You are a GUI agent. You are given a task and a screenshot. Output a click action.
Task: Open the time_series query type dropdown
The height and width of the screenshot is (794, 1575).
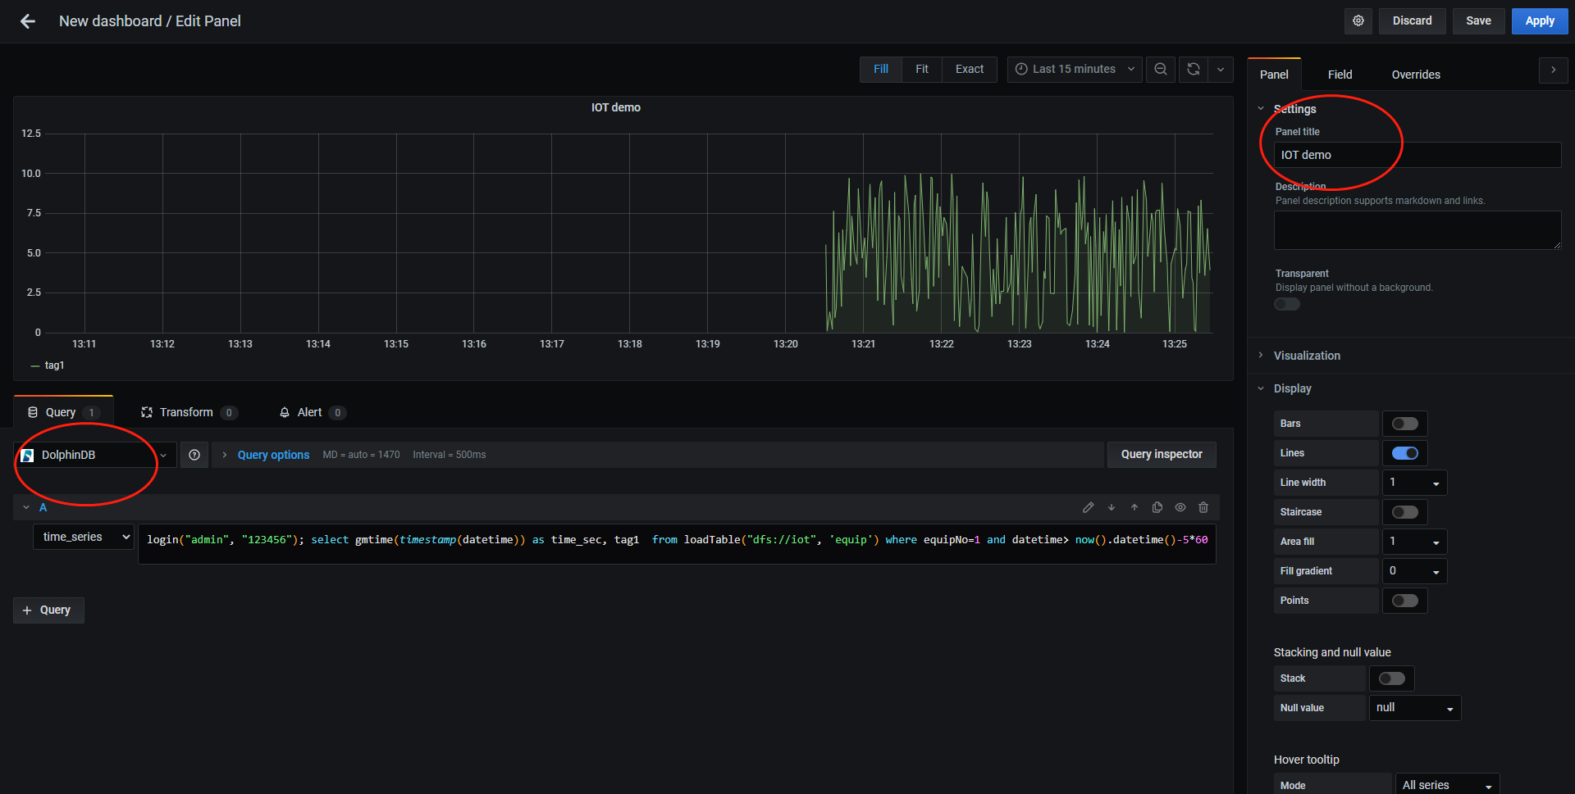[83, 537]
